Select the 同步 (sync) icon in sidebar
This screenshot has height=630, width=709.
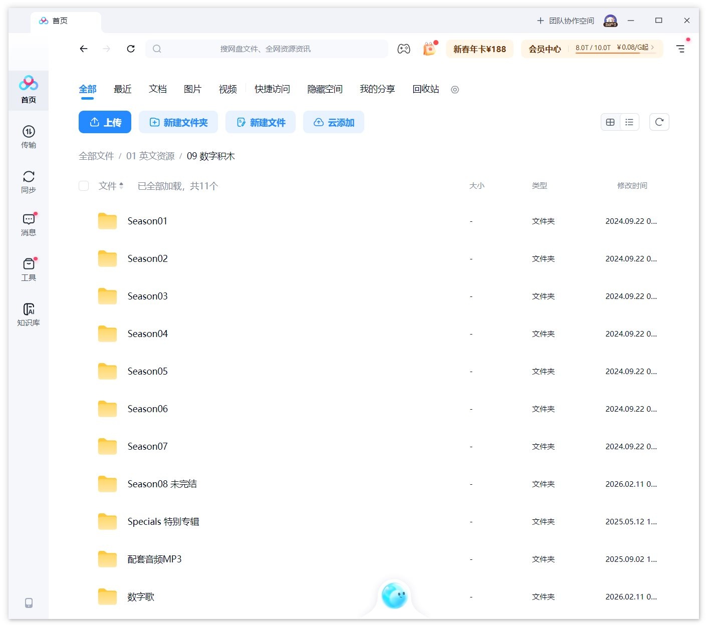(x=28, y=180)
